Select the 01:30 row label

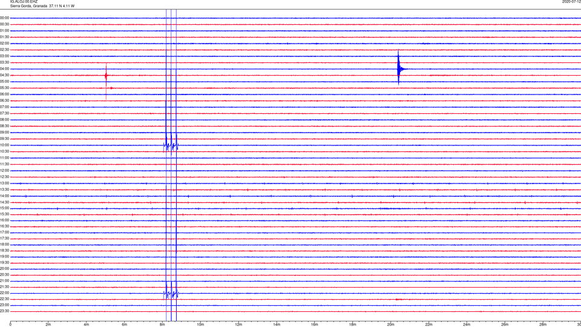click(x=4, y=37)
